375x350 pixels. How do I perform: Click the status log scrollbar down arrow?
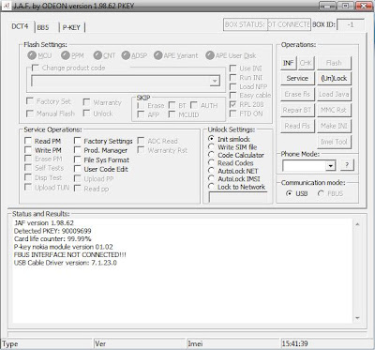(357, 318)
